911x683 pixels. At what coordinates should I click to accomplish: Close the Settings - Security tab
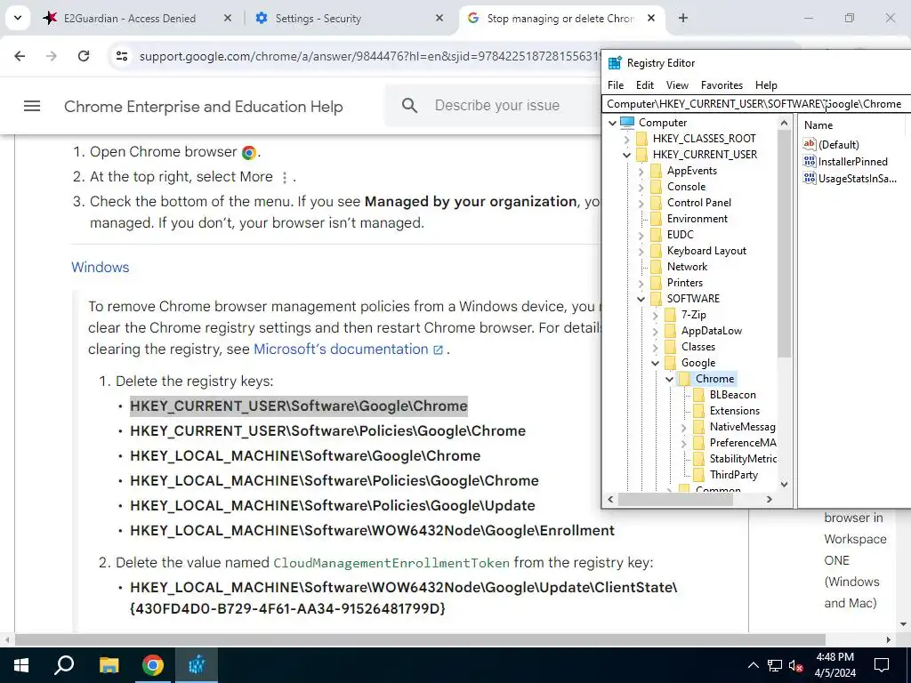click(x=439, y=19)
